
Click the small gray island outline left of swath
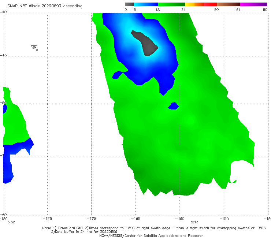pos(34,47)
